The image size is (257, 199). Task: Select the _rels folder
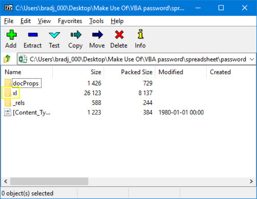(x=18, y=103)
